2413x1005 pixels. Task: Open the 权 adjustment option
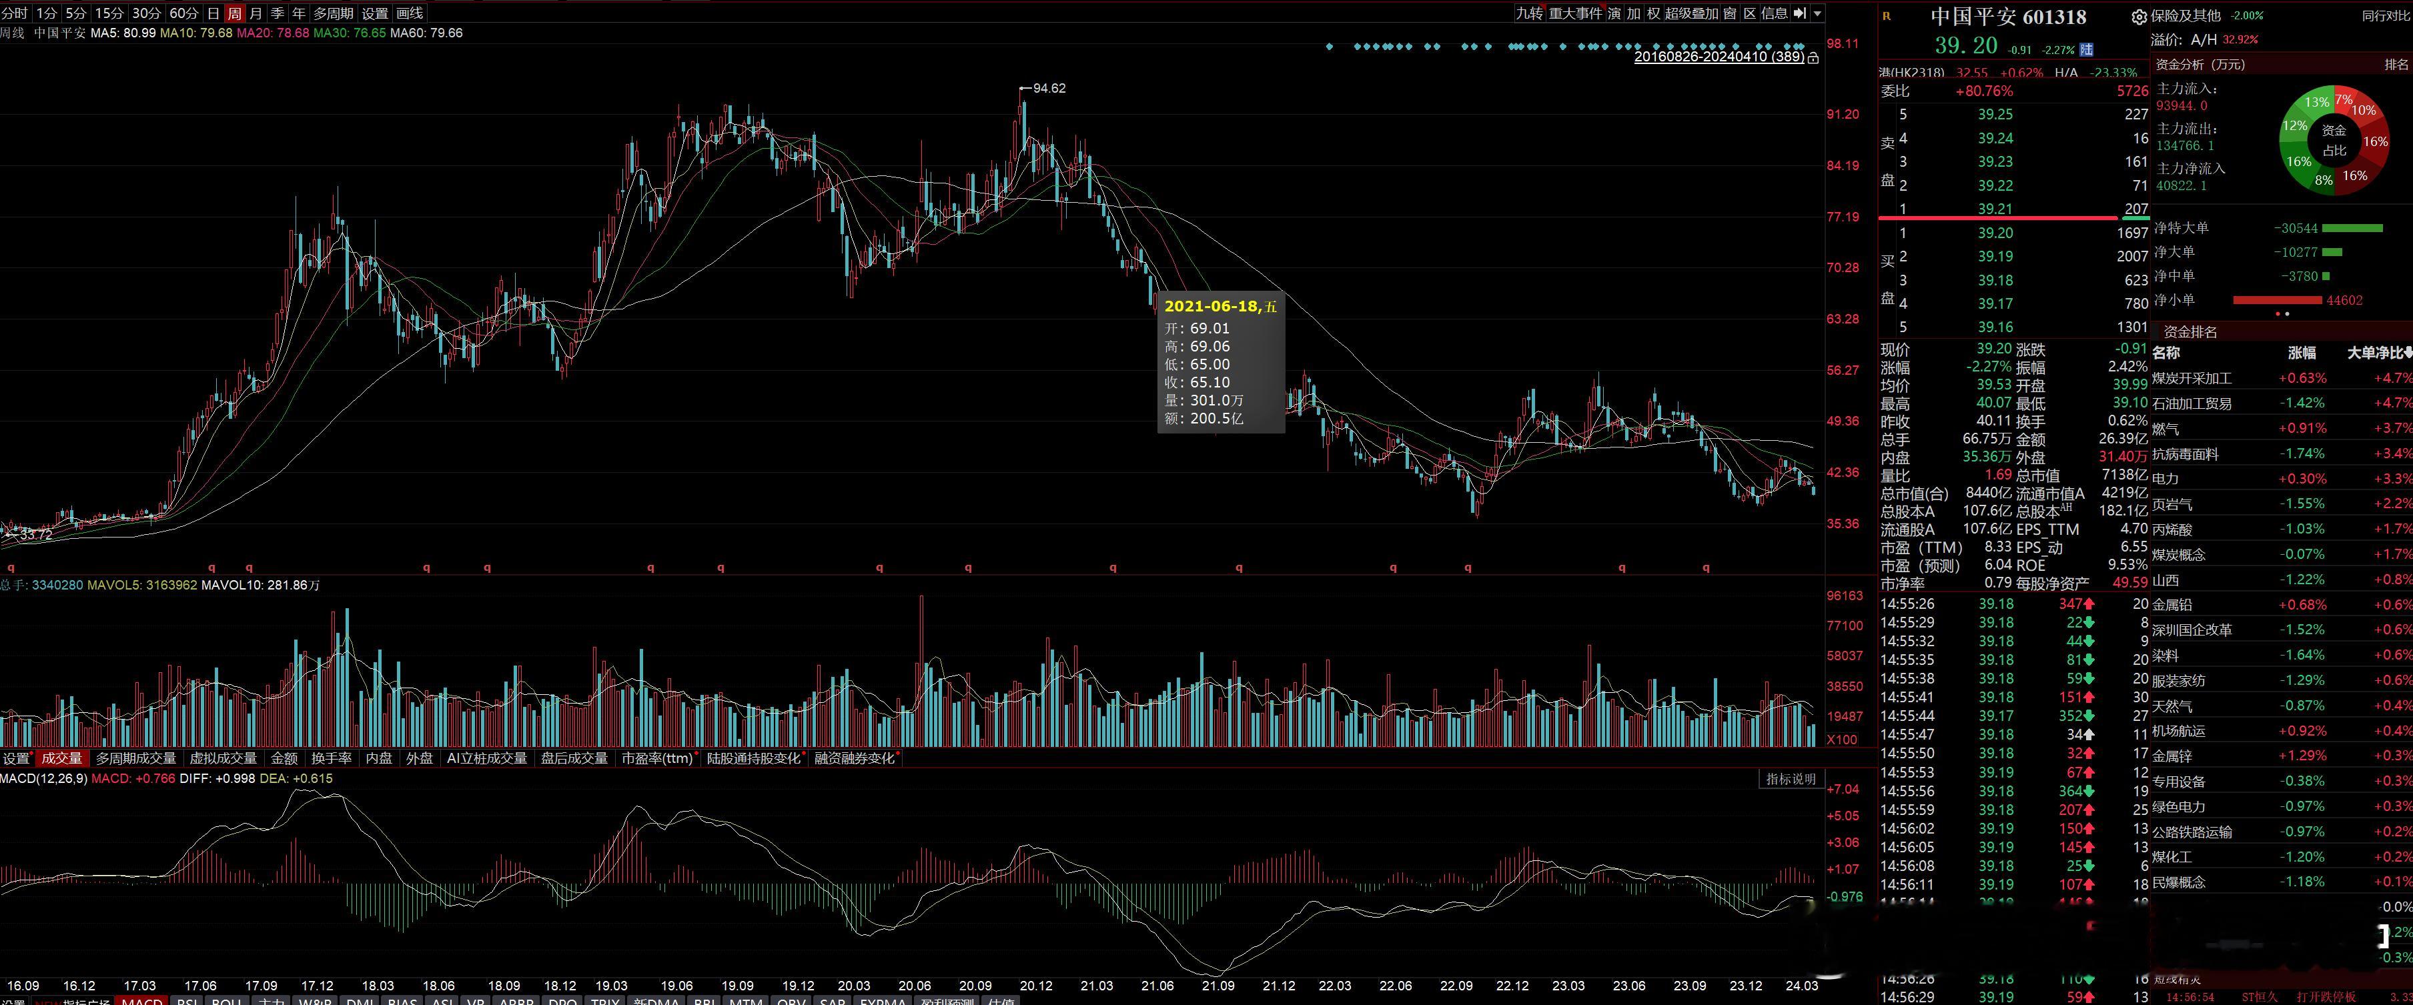click(x=1653, y=13)
